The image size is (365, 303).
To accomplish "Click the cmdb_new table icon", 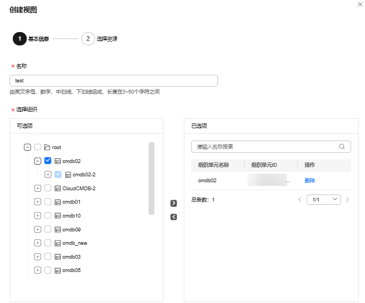I will pyautogui.click(x=57, y=243).
